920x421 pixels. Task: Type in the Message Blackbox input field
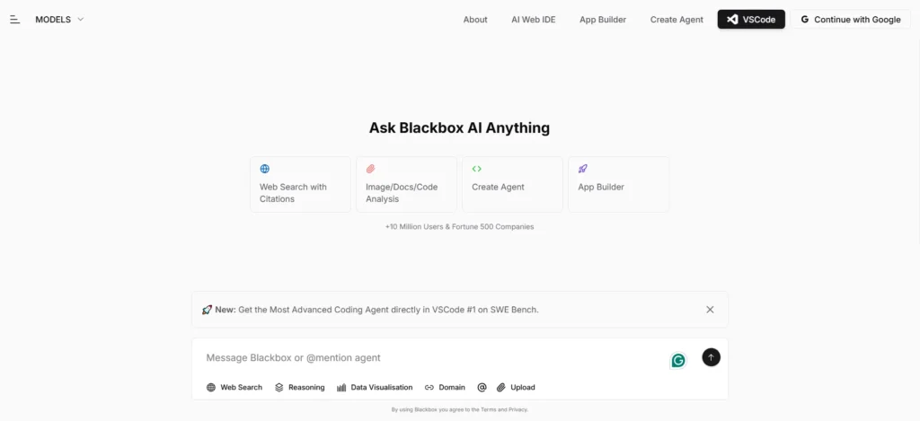coord(431,357)
